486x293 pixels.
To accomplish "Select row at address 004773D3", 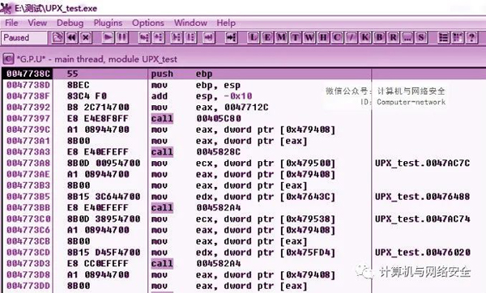I will 243,263.
